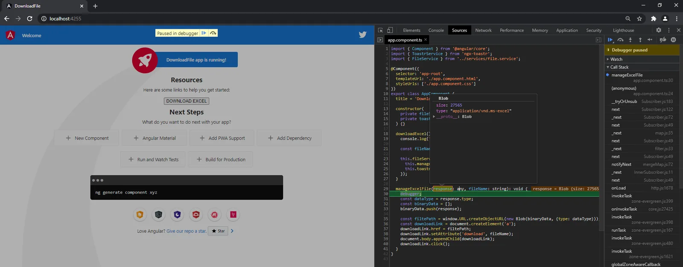Click the Step over next function call icon
This screenshot has width=683, height=267.
tap(620, 40)
